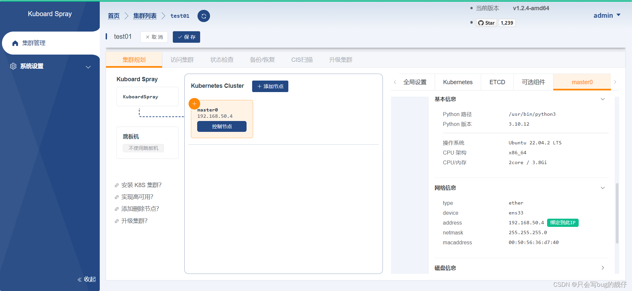Select the master0 settings tab
Viewport: 632px width, 291px height.
(582, 82)
